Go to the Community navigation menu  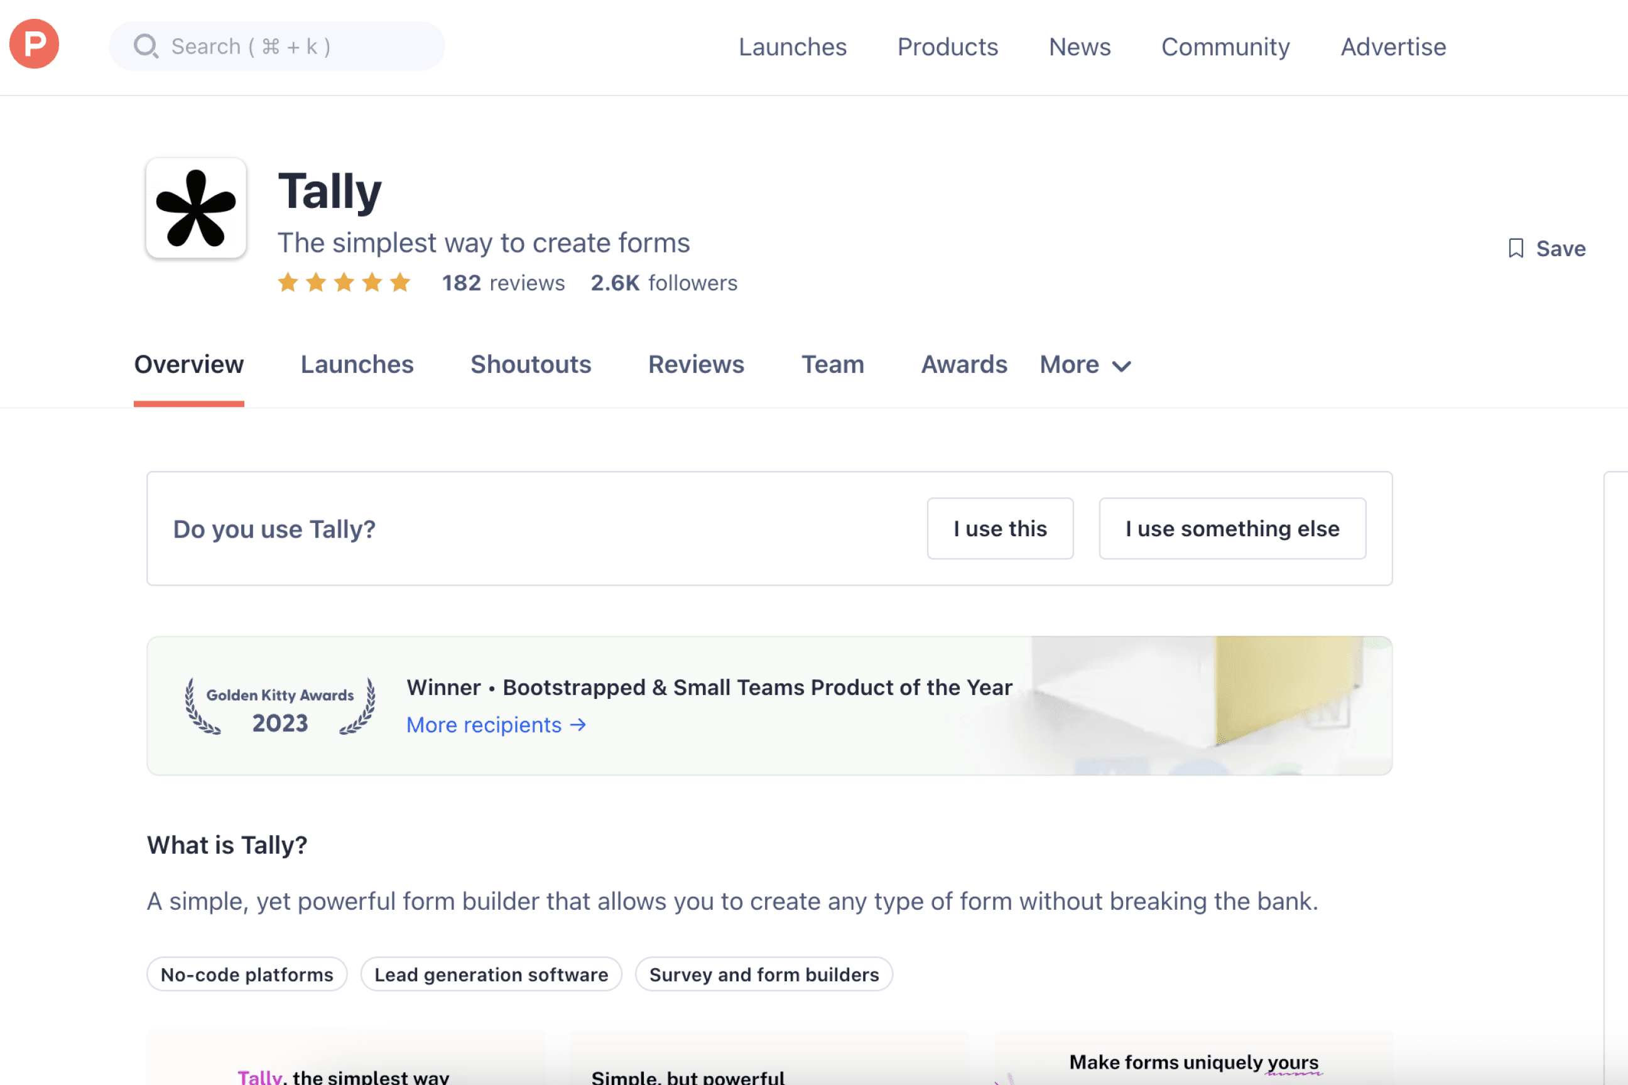tap(1225, 46)
